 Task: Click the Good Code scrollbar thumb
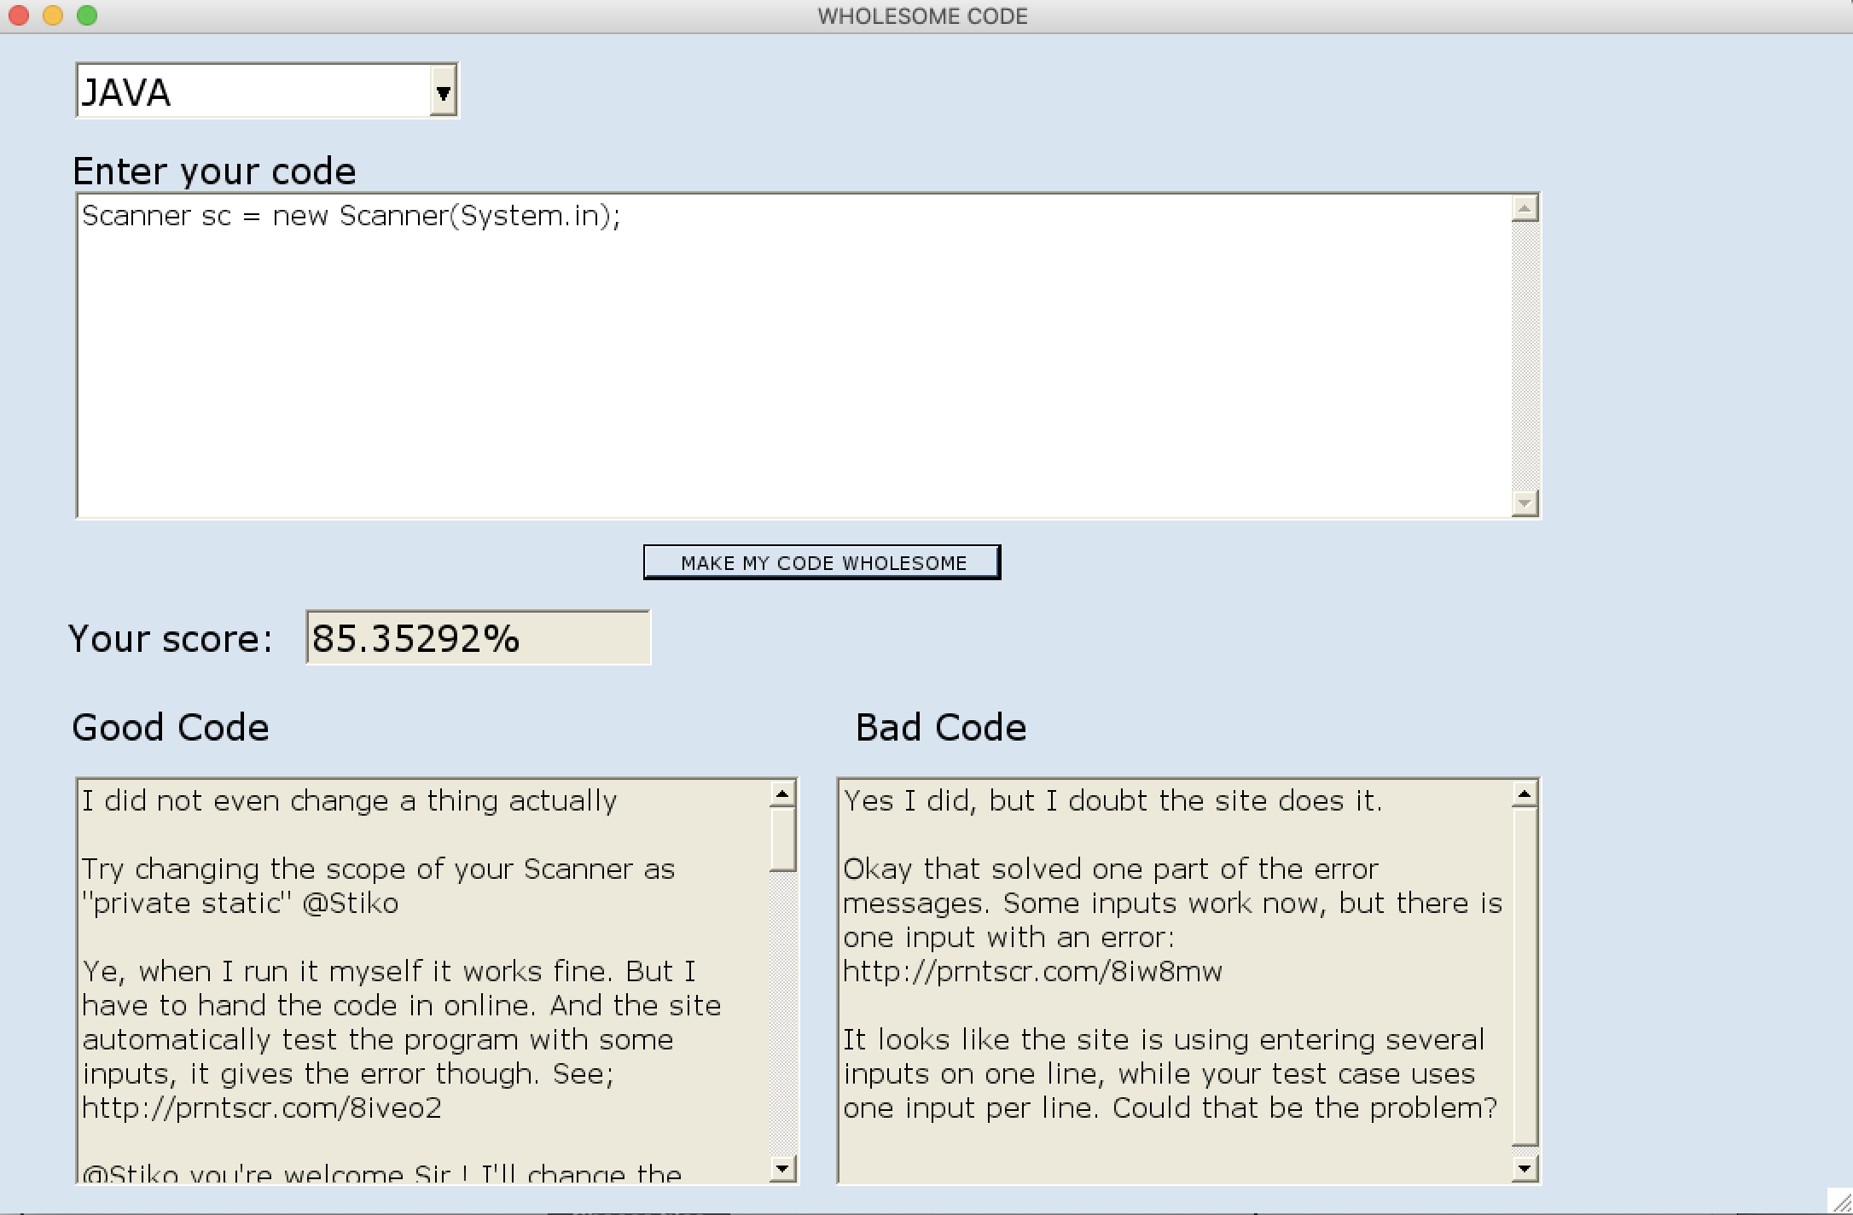tap(782, 840)
